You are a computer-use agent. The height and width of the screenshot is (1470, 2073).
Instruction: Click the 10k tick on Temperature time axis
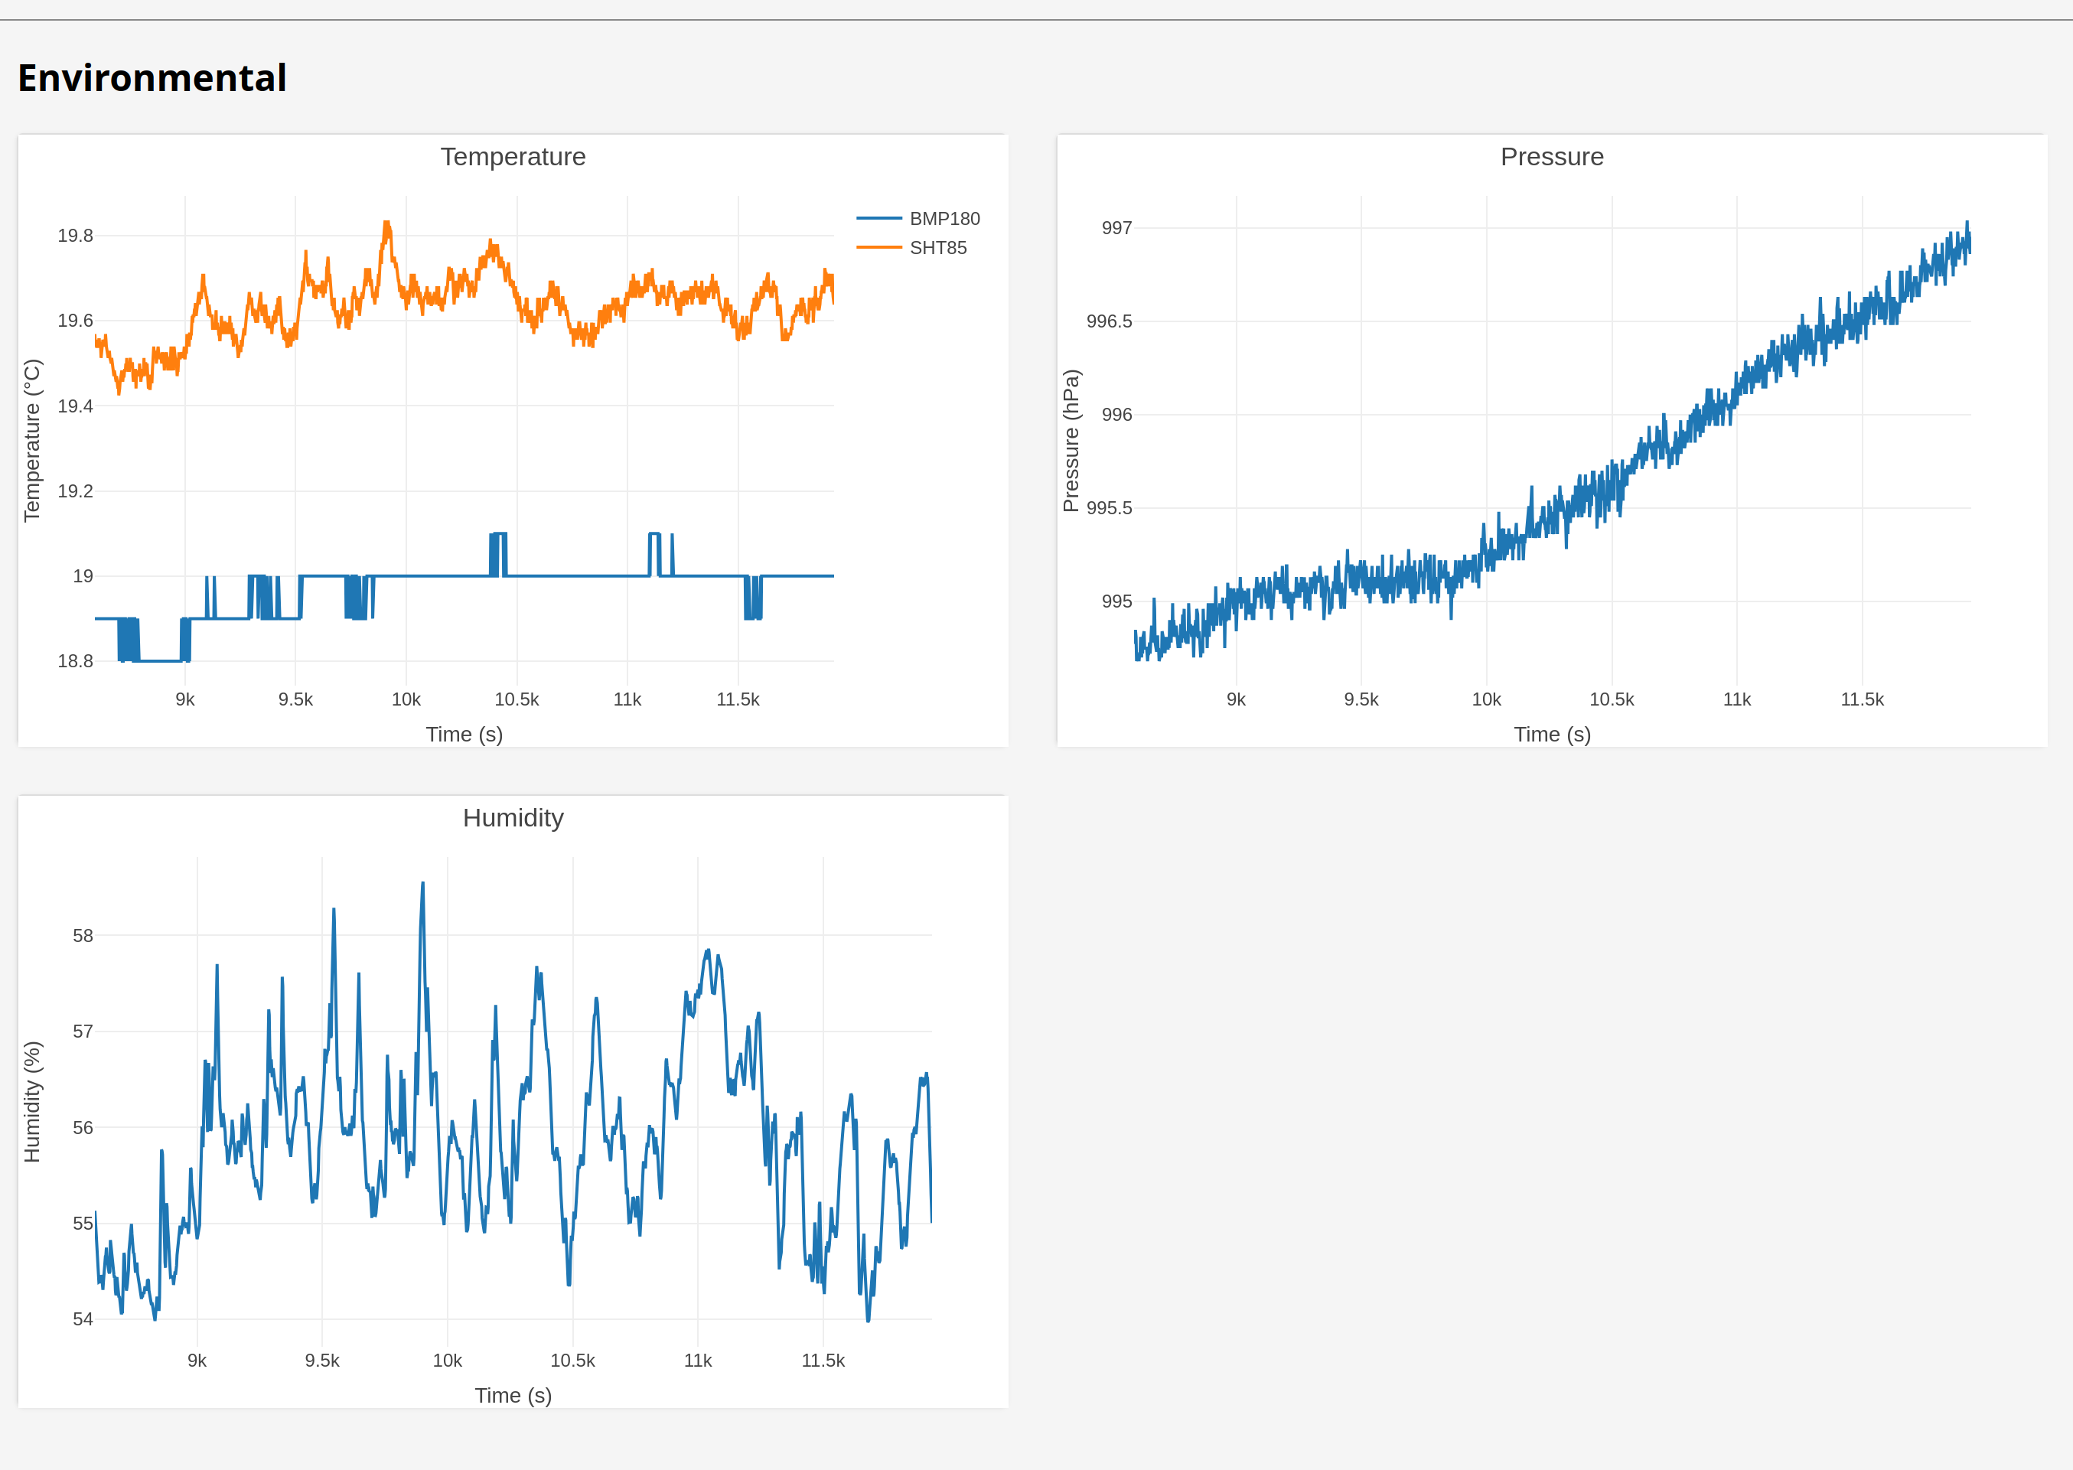coord(406,699)
